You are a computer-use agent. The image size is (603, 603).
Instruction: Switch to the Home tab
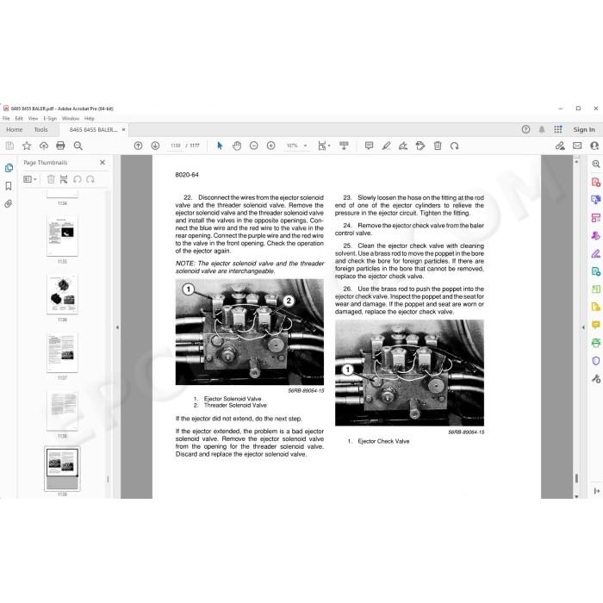15,129
